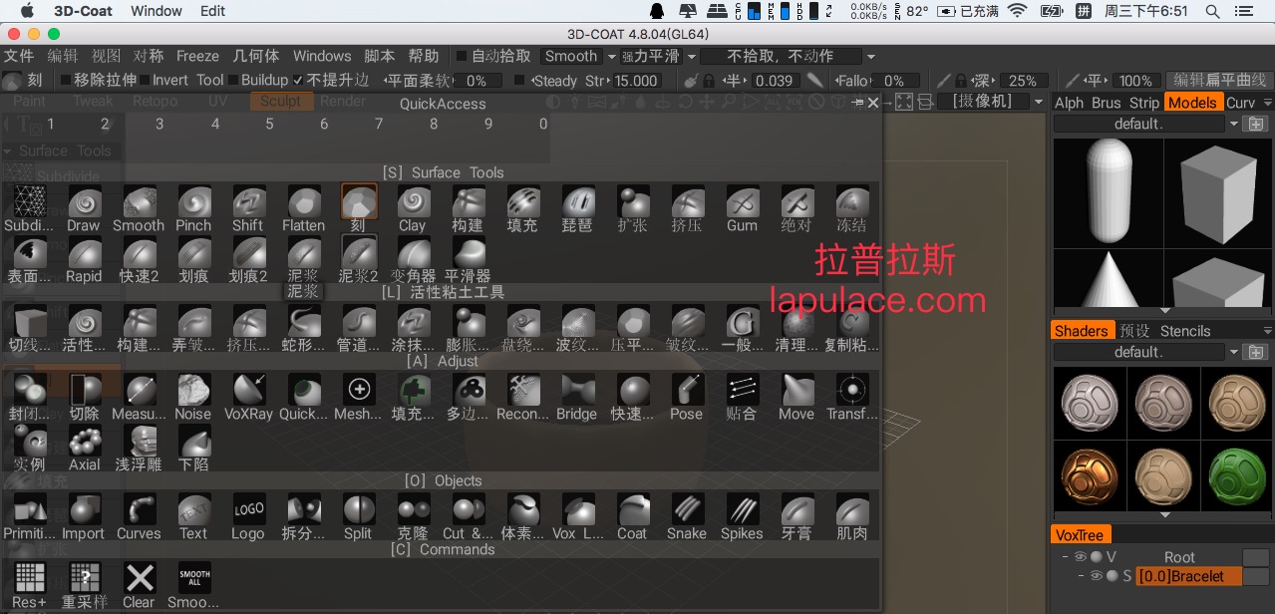Close the QuickAccess panel
Image resolution: width=1275 pixels, height=614 pixels.
(873, 103)
